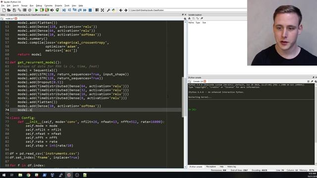Go back to the previous cursor position

pyautogui.click(x=121, y=10)
